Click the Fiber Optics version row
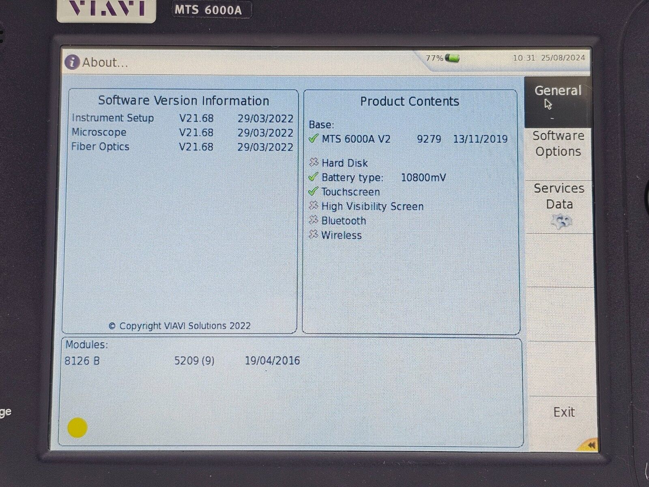This screenshot has height=487, width=649. point(182,147)
